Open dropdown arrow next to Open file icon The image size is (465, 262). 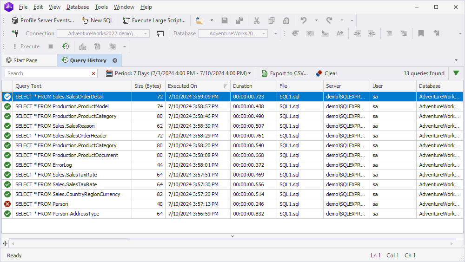pos(212,20)
